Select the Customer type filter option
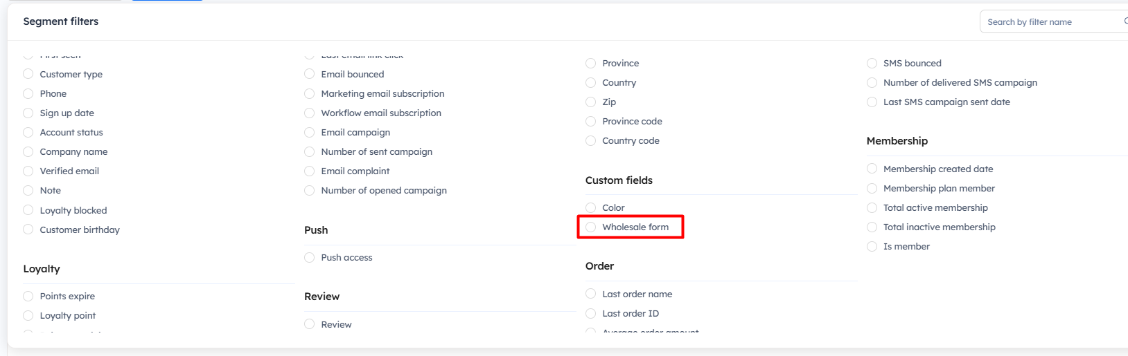The height and width of the screenshot is (356, 1128). [28, 75]
